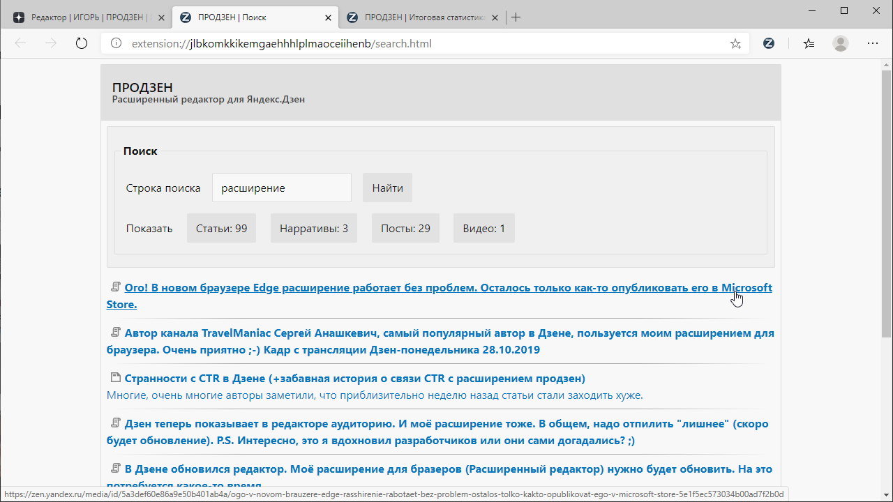This screenshot has width=893, height=502.
Task: Click the "Показать" label
Action: 149,228
